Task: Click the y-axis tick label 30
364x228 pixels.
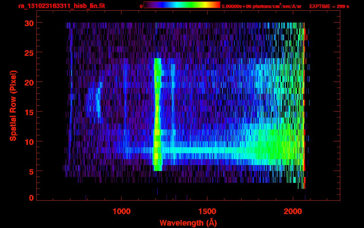Action: coord(29,23)
